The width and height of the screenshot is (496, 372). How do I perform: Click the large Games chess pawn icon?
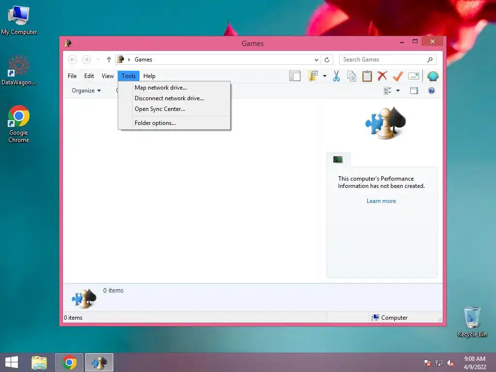click(386, 123)
